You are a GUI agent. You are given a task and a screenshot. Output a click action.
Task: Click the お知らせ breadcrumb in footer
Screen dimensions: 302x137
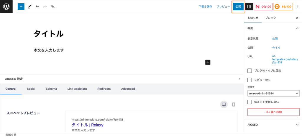[11, 135]
